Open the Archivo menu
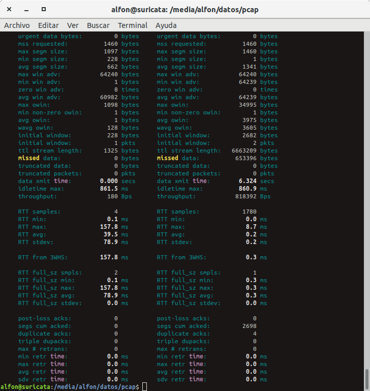This screenshot has width=370, height=391. [x=17, y=25]
